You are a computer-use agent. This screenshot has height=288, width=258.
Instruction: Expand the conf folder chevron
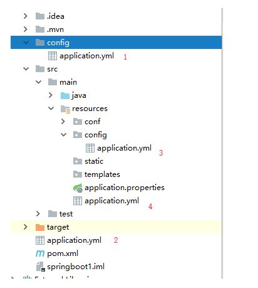click(x=63, y=122)
